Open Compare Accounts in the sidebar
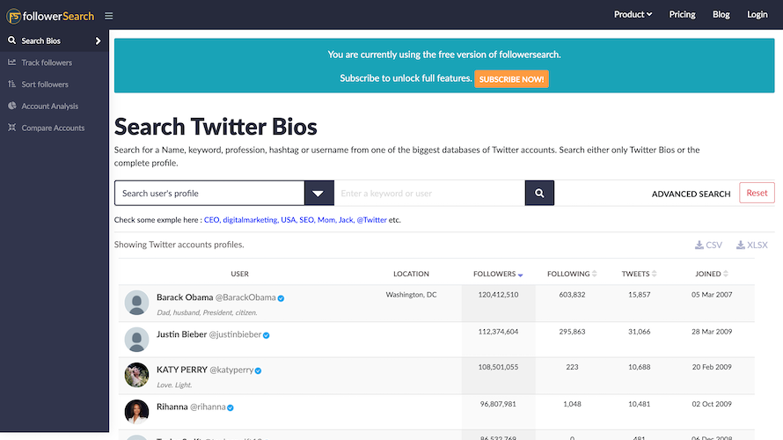Image resolution: width=783 pixels, height=440 pixels. click(x=54, y=128)
